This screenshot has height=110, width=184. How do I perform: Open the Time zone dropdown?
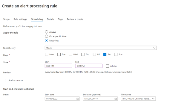coord(138,99)
